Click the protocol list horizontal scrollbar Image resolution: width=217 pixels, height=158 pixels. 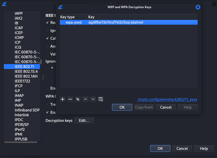tap(21, 142)
